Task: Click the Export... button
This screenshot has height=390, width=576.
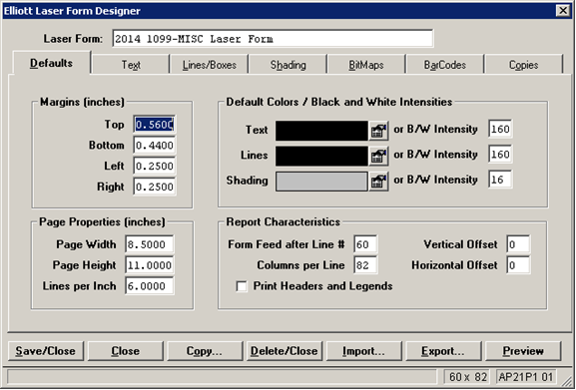Action: tap(443, 351)
